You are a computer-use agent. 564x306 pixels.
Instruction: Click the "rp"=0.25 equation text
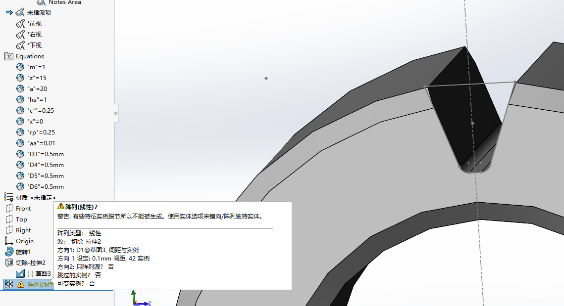point(41,132)
